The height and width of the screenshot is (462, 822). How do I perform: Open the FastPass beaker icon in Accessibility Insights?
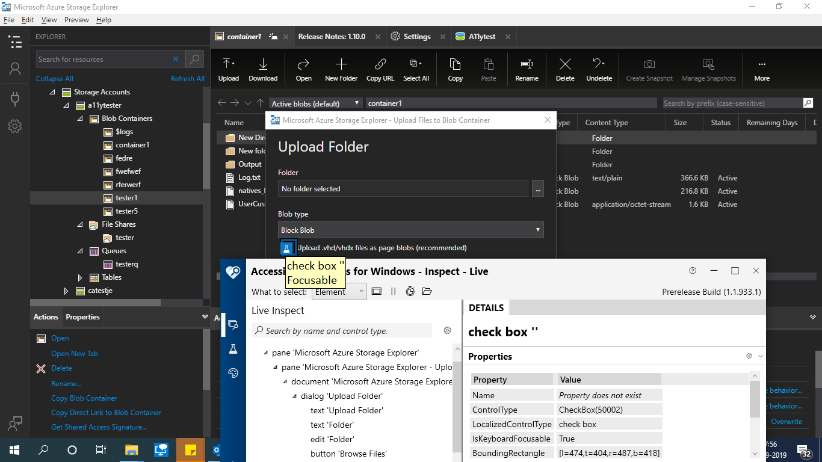click(232, 348)
